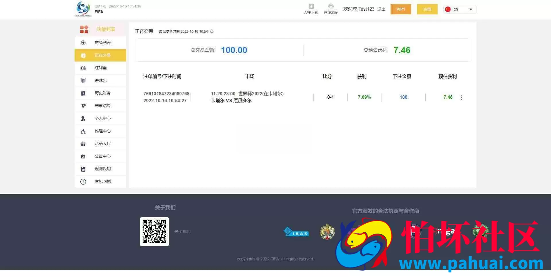Click the 7.69% profit cell
The width and height of the screenshot is (551, 277).
tap(364, 97)
